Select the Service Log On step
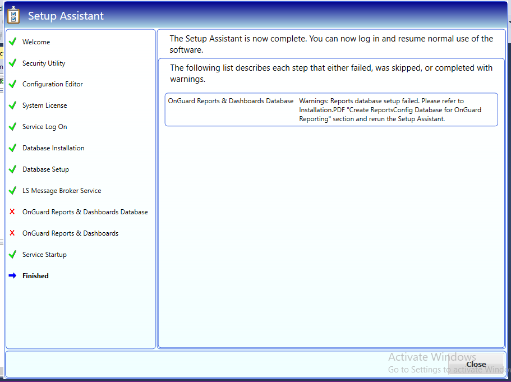The width and height of the screenshot is (511, 382). [45, 127]
